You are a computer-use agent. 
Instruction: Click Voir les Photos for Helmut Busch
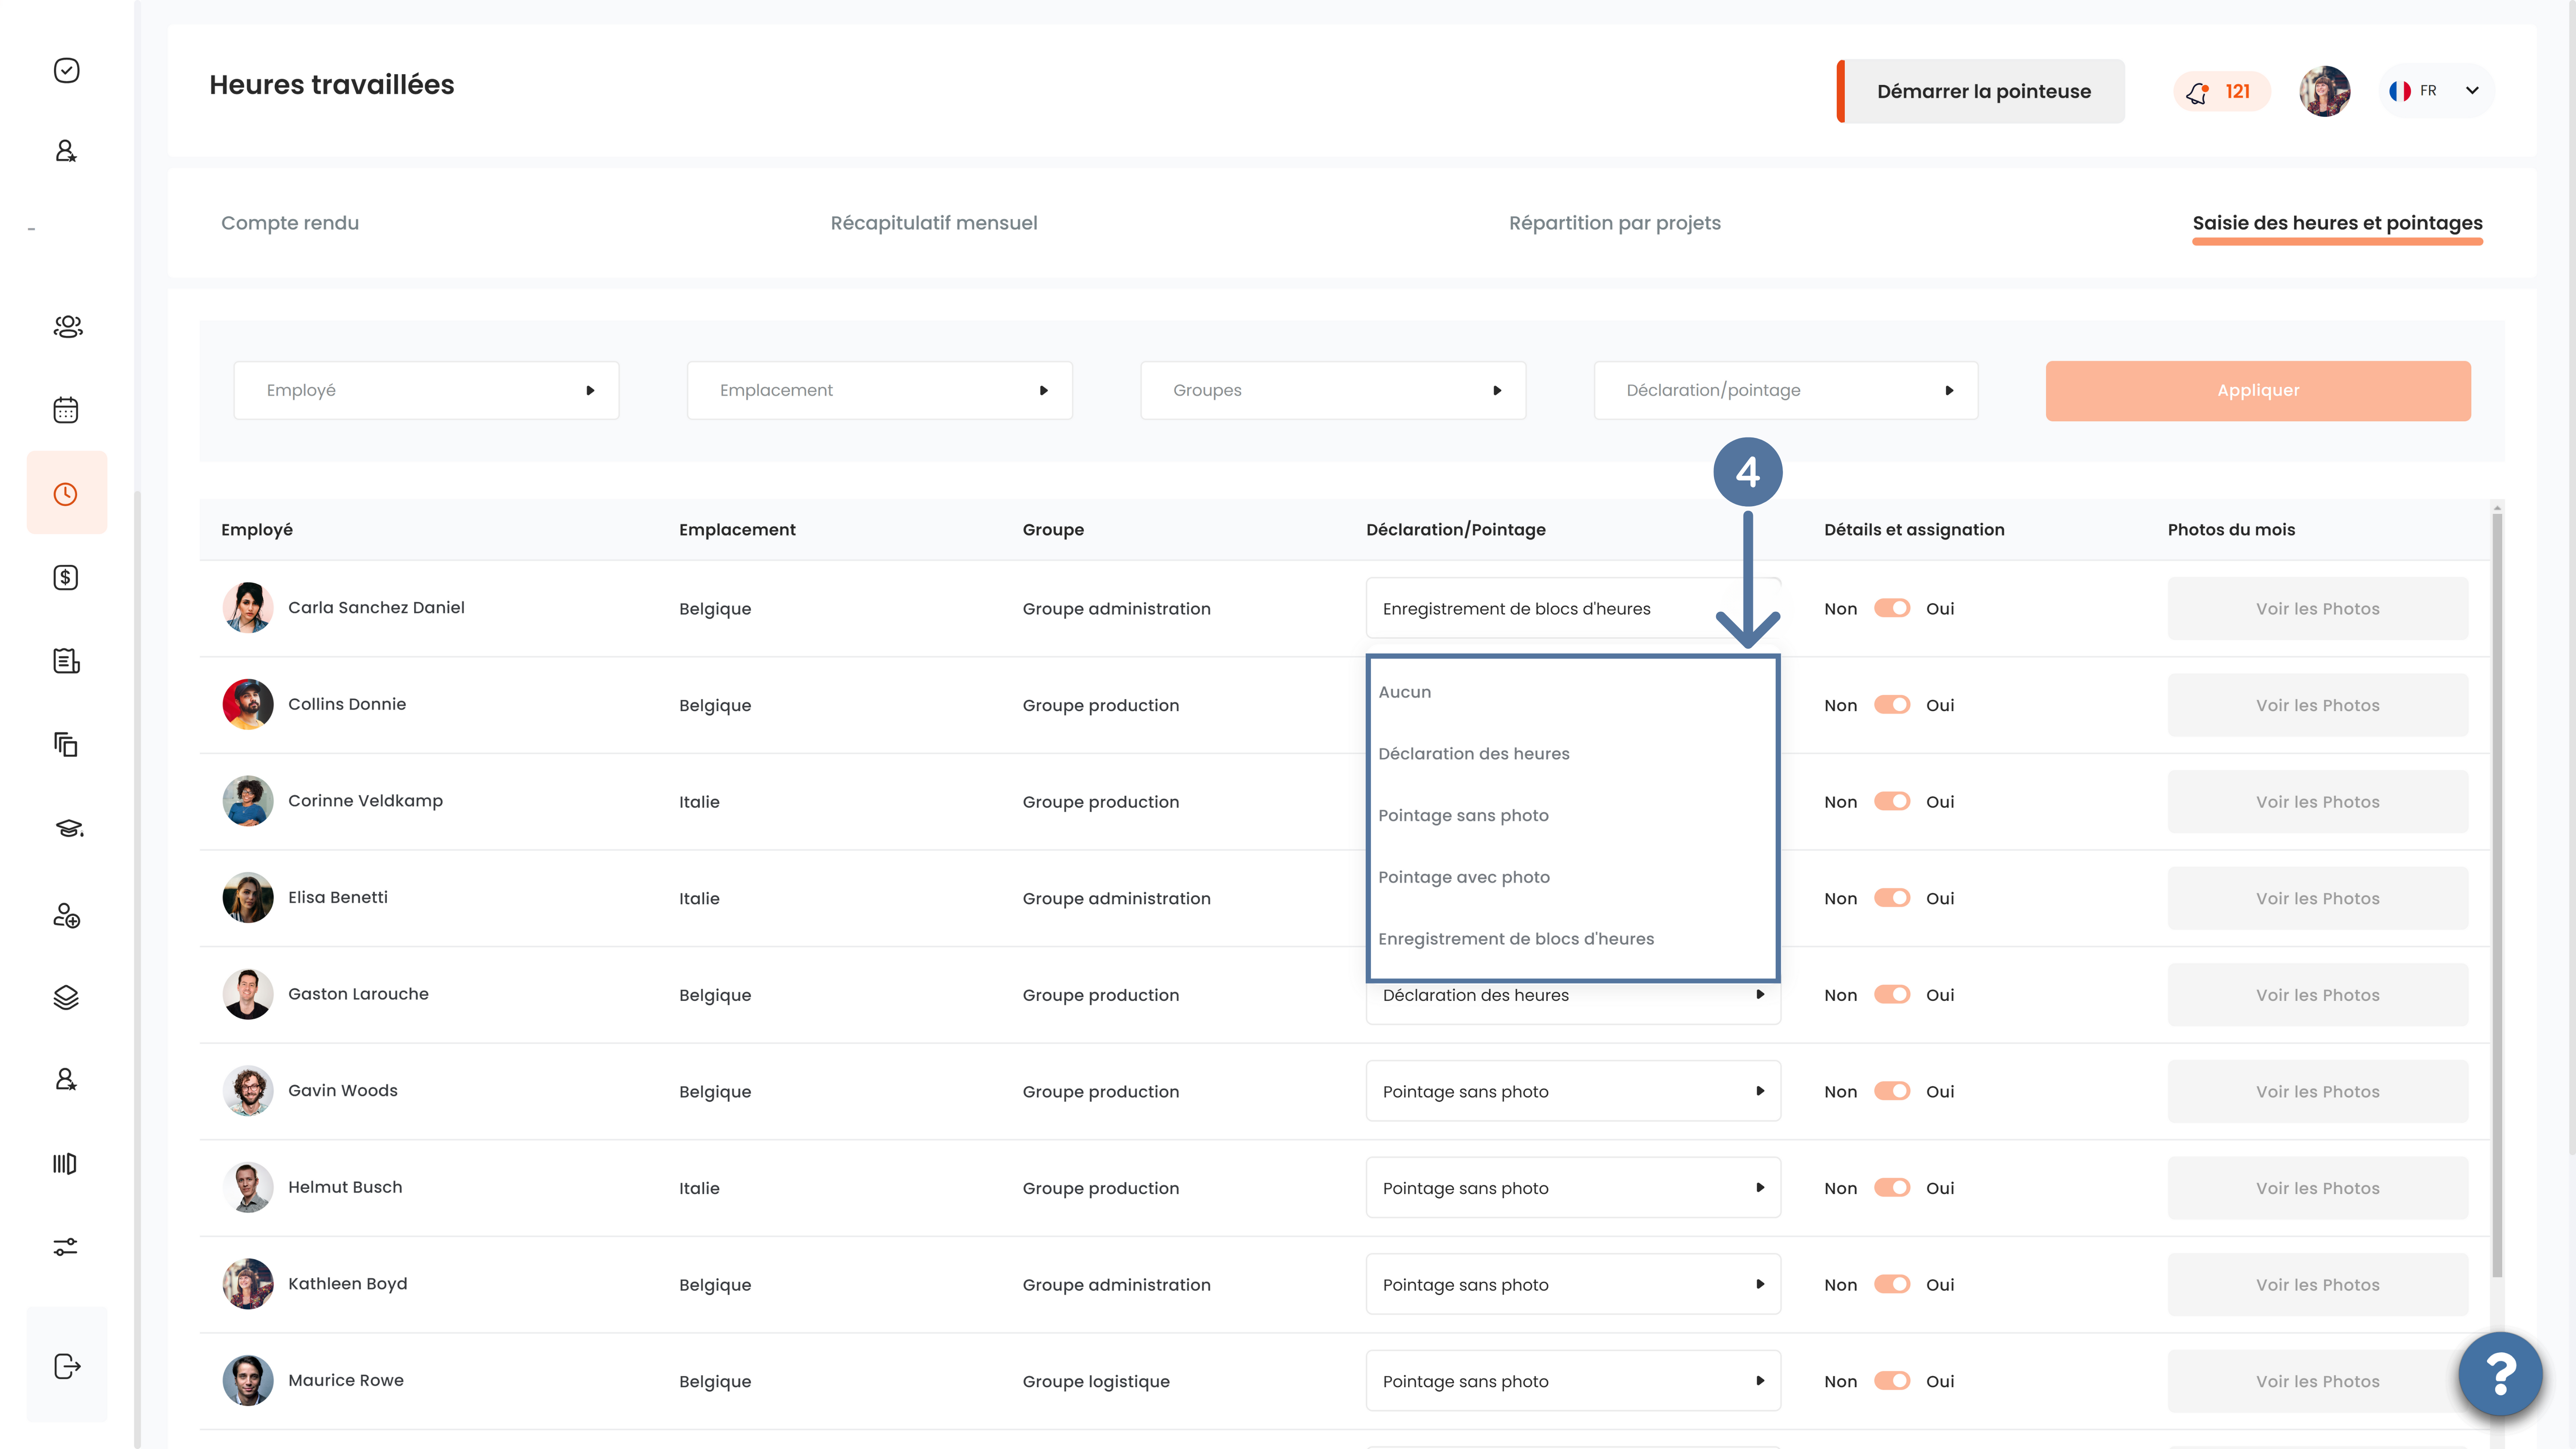click(x=2317, y=1187)
